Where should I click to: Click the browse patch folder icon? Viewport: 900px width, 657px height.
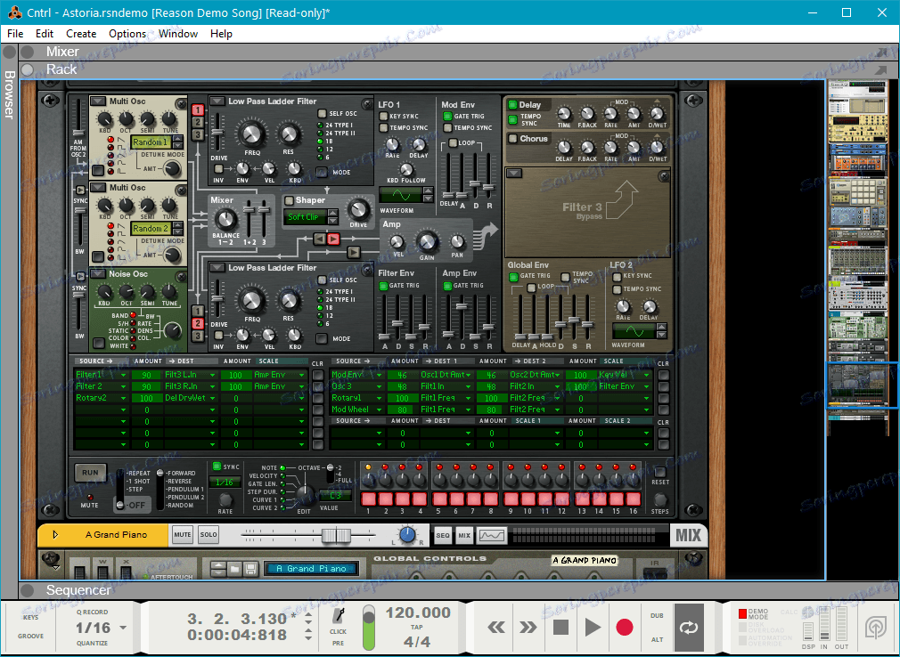coord(235,568)
